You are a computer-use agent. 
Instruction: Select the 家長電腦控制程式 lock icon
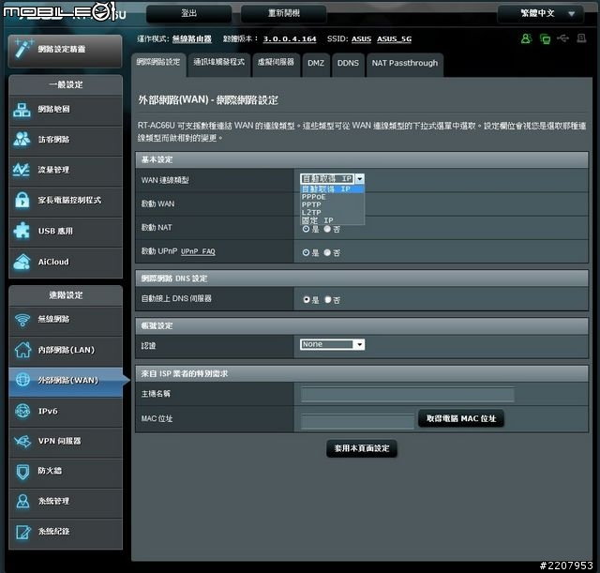[22, 201]
